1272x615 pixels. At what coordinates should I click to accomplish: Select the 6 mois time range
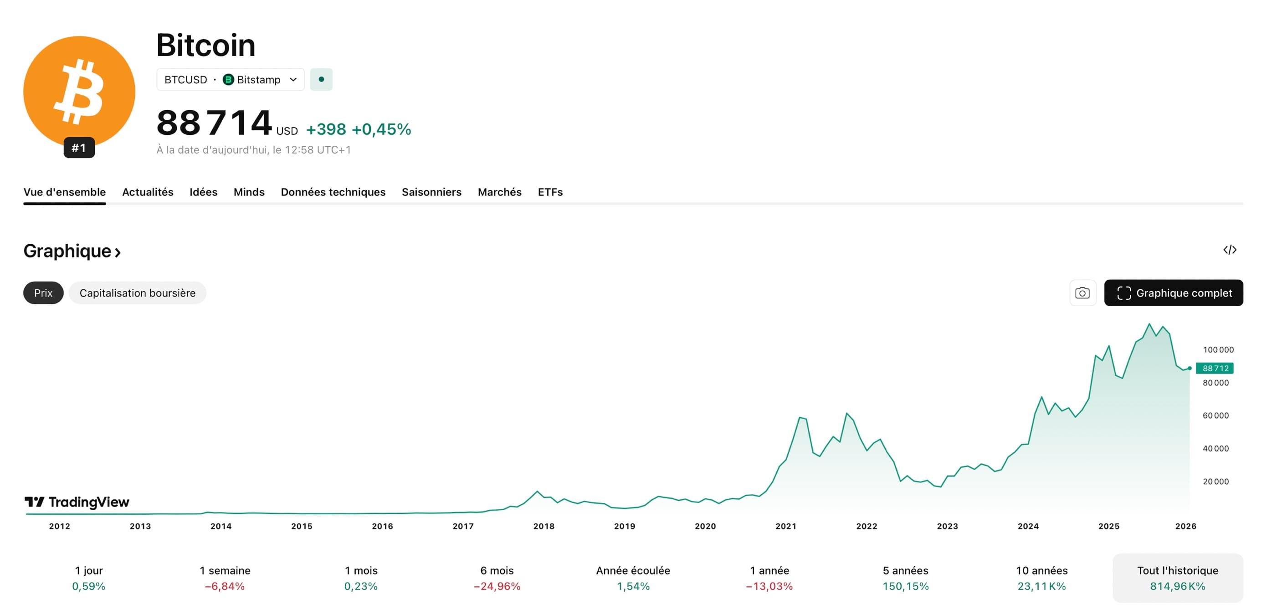coord(497,578)
